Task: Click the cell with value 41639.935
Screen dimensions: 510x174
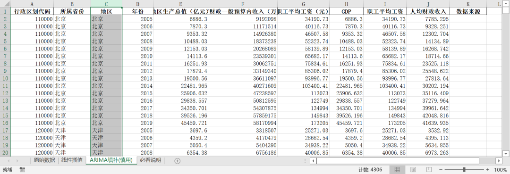Action: point(428,123)
